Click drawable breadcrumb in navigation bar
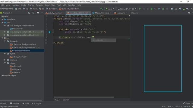 click(51, 9)
